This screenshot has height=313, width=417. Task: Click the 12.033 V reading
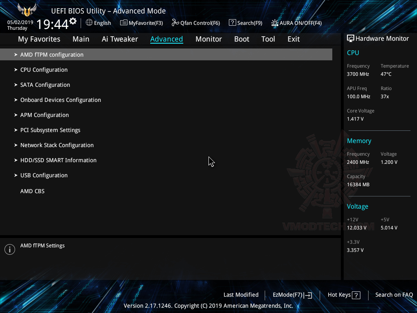pyautogui.click(x=357, y=228)
